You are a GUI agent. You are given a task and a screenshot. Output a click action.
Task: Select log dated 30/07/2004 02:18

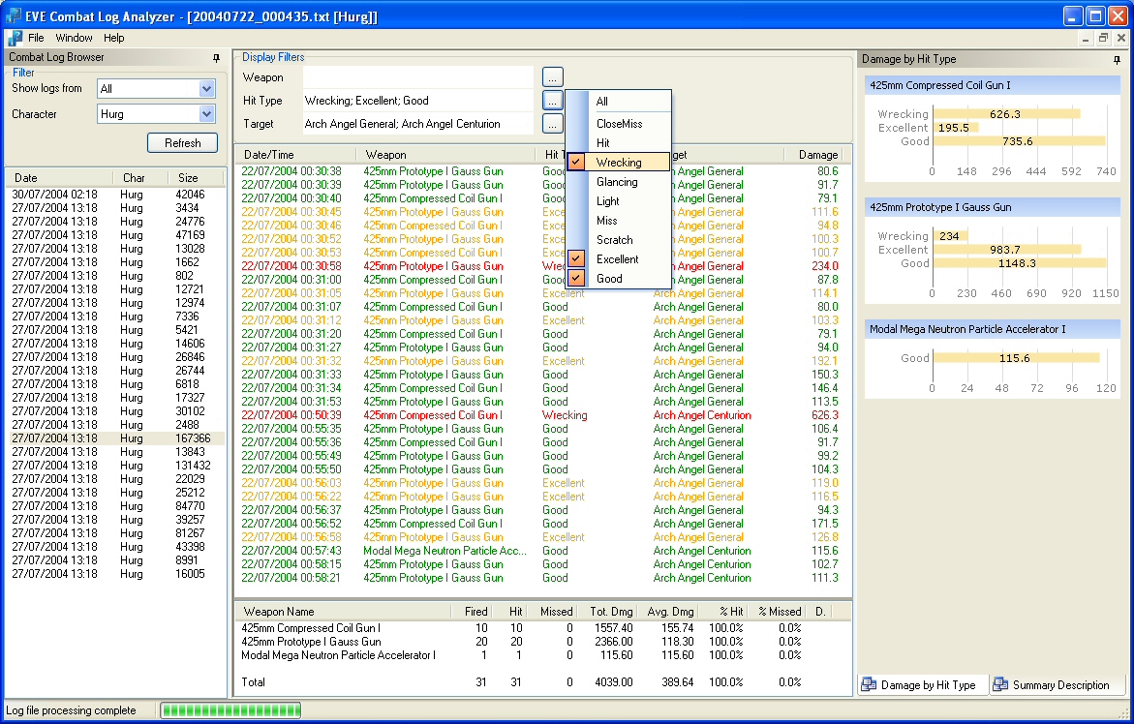coord(115,195)
